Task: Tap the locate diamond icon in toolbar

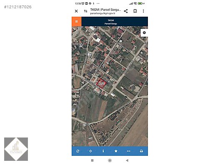Action: point(91,151)
